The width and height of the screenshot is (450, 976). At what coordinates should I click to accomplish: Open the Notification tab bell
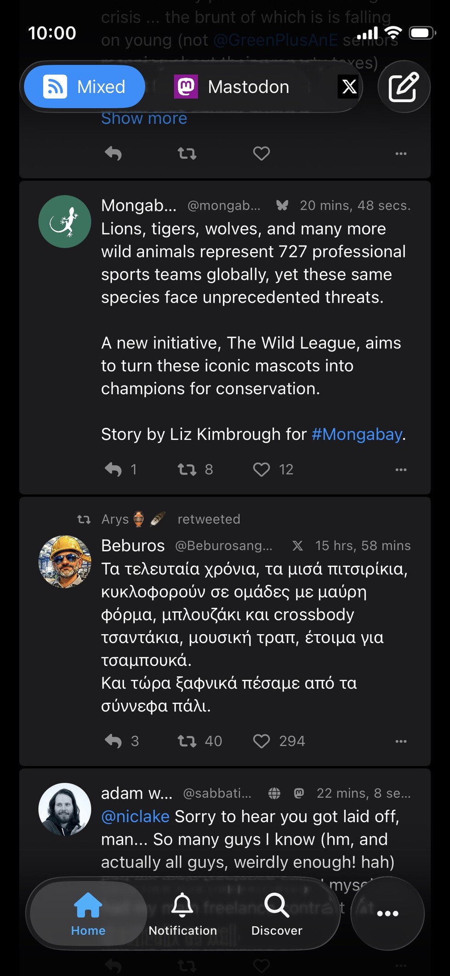pyautogui.click(x=182, y=914)
